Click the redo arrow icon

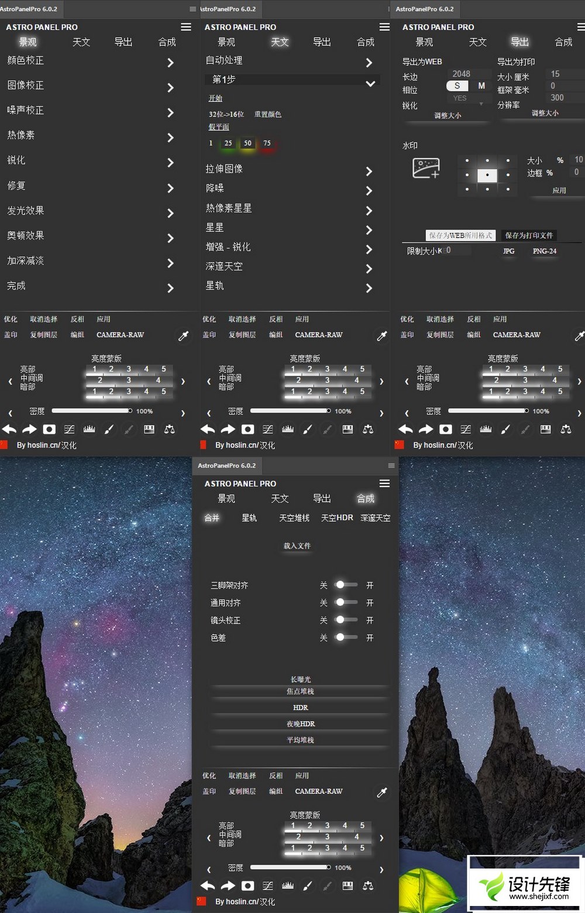click(29, 429)
